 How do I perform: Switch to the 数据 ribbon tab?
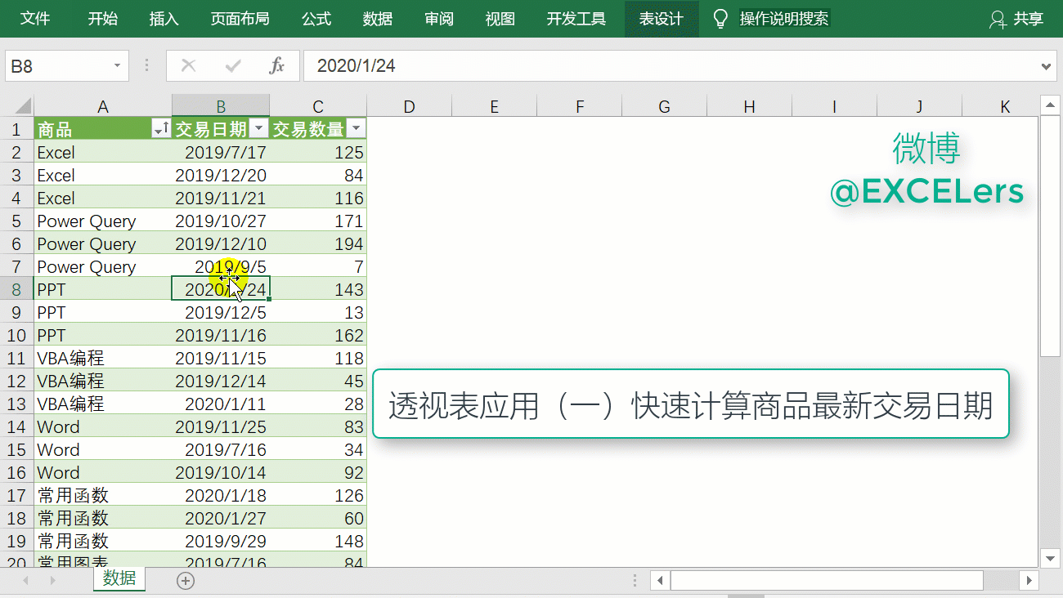click(378, 19)
